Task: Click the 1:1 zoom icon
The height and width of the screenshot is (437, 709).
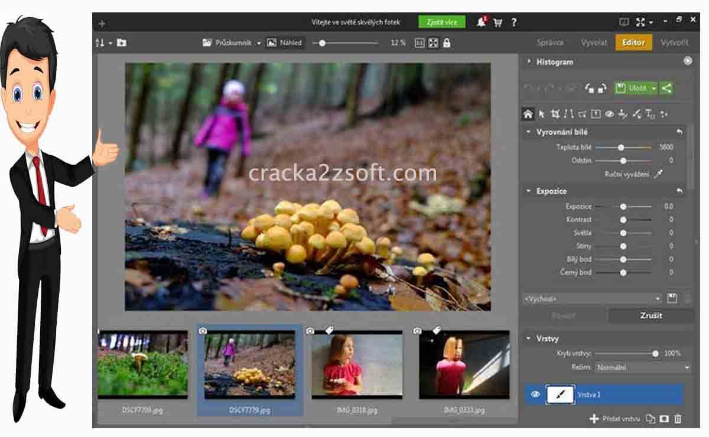Action: [419, 43]
